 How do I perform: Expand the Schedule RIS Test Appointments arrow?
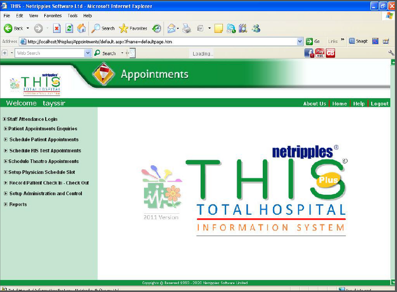pos(6,151)
